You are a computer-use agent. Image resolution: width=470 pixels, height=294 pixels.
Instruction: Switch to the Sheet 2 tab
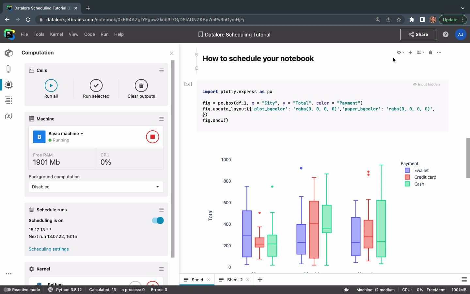coord(235,280)
